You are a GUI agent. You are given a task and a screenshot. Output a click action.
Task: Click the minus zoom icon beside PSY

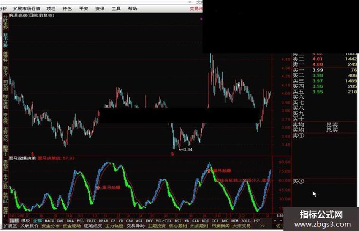click(x=281, y=221)
